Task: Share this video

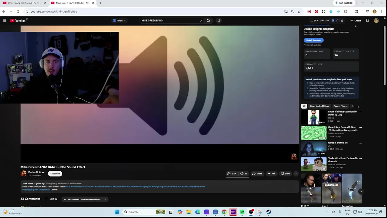Action: click(257, 173)
